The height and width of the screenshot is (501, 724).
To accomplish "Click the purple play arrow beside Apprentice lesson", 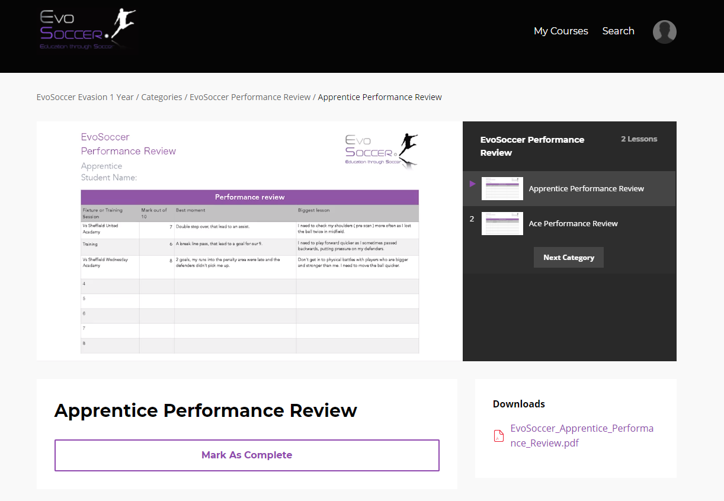I will click(x=472, y=184).
